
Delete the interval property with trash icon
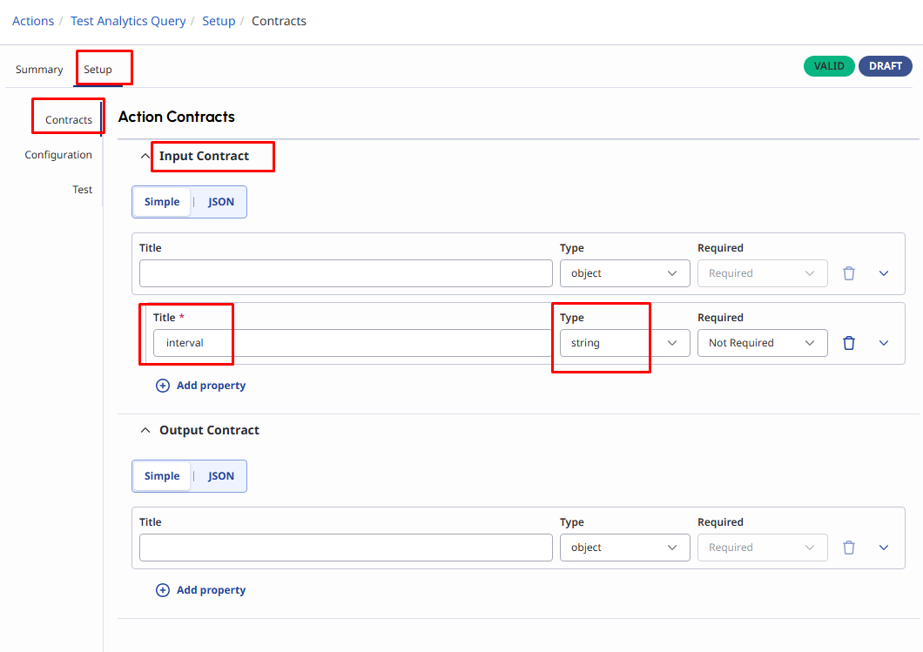pos(849,343)
